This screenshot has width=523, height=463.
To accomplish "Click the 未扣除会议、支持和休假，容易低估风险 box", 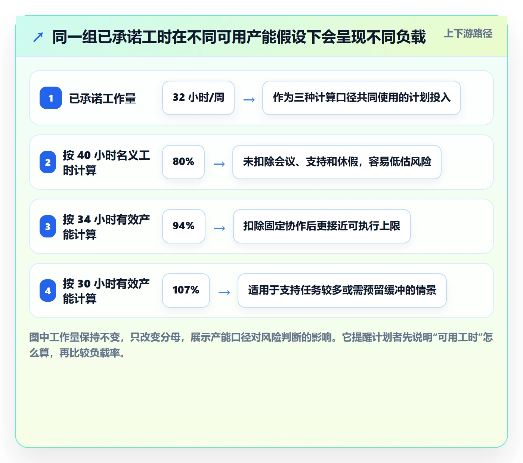I will click(x=337, y=162).
